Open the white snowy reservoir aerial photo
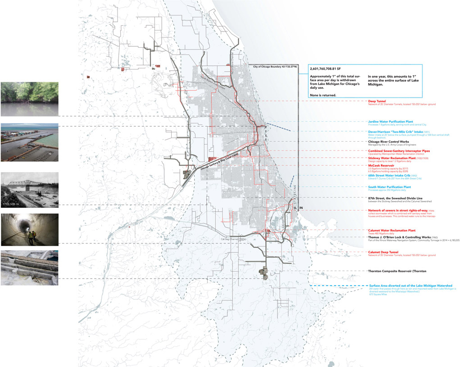Image resolution: width=463 pixels, height=367 pixels. [x=30, y=268]
